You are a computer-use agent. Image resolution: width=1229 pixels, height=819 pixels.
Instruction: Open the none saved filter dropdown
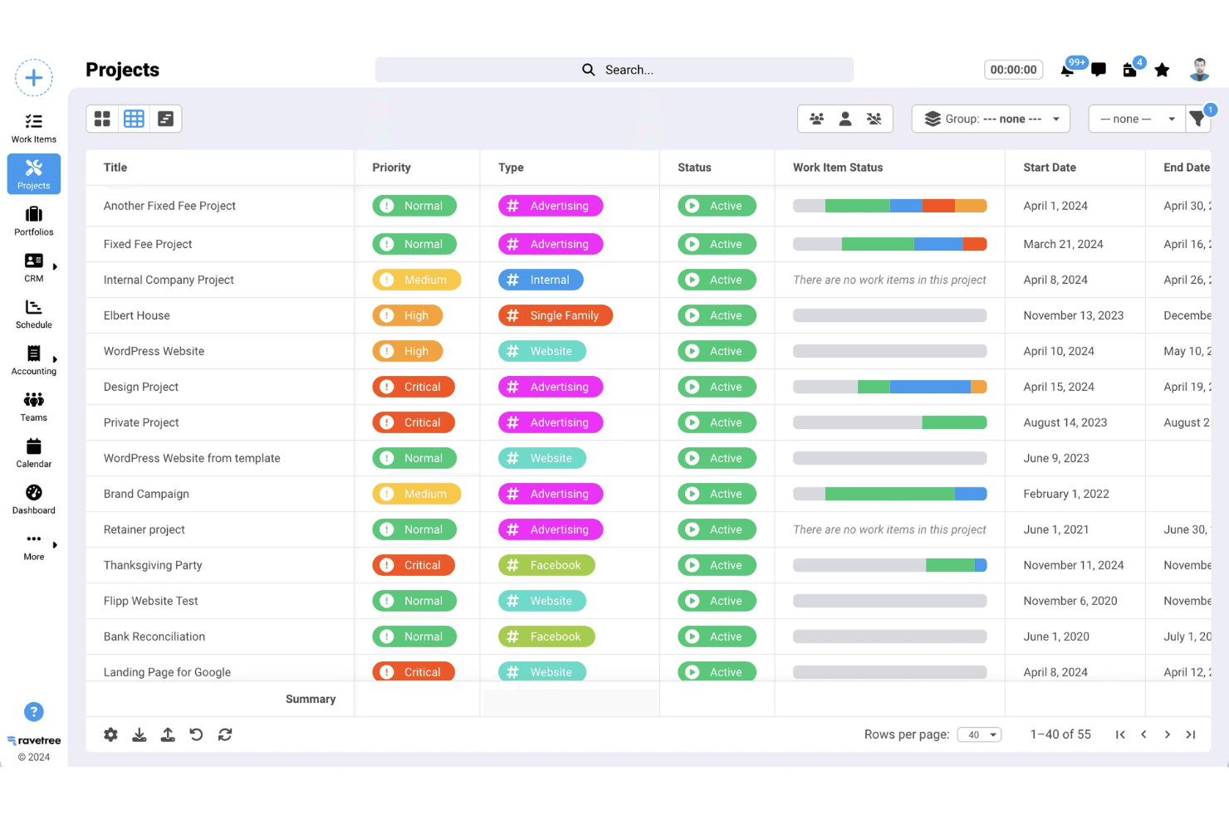[1138, 119]
